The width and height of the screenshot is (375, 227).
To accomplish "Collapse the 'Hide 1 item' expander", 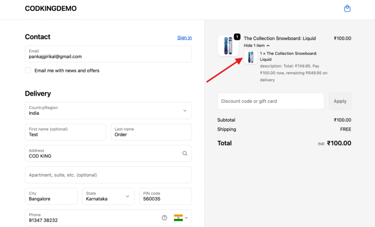I will pos(257,46).
